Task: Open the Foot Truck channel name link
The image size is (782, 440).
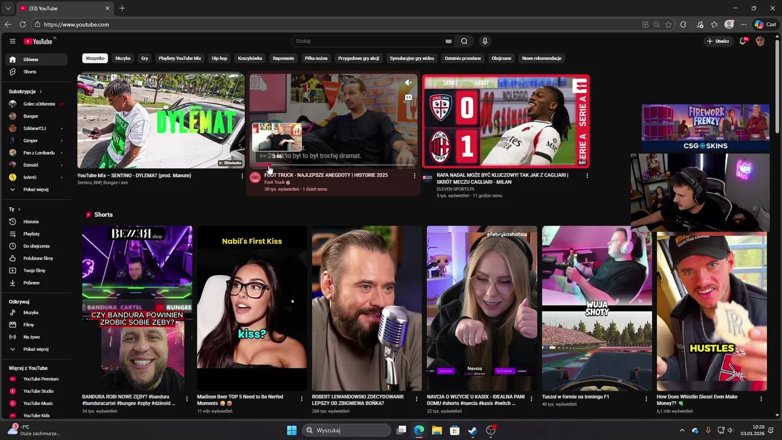Action: [x=274, y=182]
